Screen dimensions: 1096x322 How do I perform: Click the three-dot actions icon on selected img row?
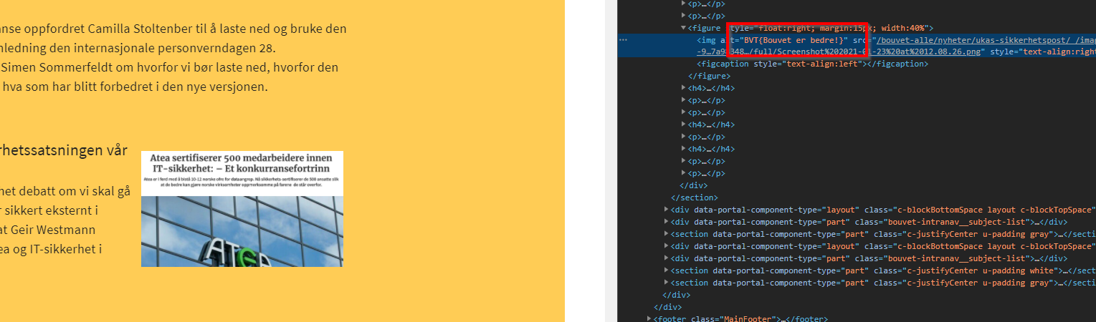pyautogui.click(x=623, y=40)
